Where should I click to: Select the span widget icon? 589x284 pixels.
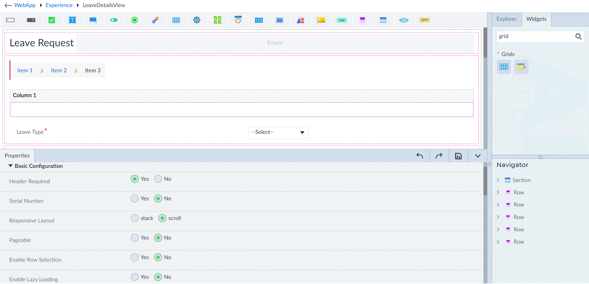tap(425, 20)
